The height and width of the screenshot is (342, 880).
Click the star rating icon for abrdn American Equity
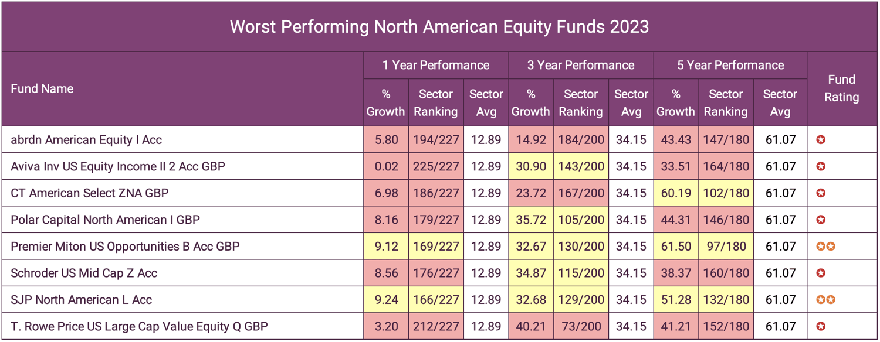(821, 140)
